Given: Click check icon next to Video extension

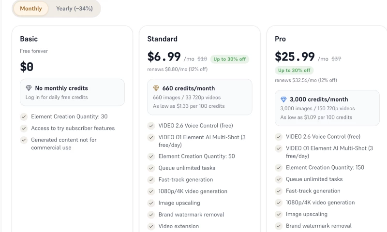Looking at the screenshot, I should pos(151,226).
